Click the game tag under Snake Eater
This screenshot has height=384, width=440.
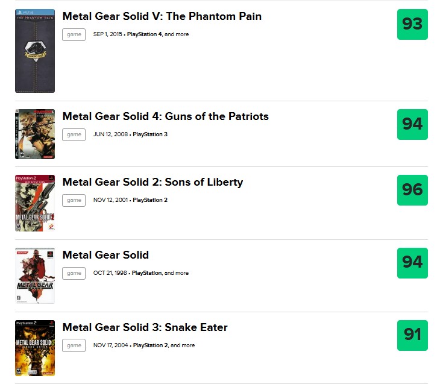pos(74,345)
